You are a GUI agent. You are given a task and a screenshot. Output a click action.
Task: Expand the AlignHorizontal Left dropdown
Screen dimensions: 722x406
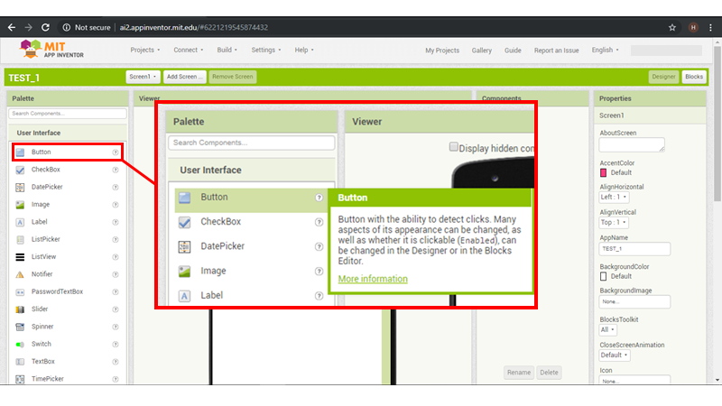(x=614, y=197)
